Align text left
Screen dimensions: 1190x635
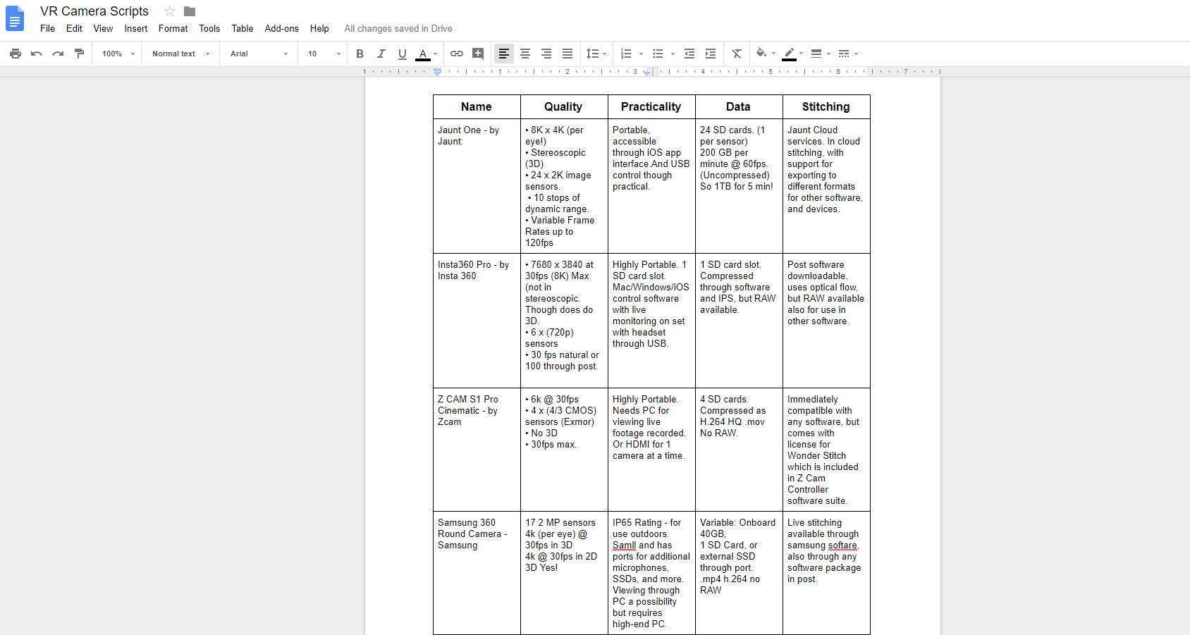504,54
